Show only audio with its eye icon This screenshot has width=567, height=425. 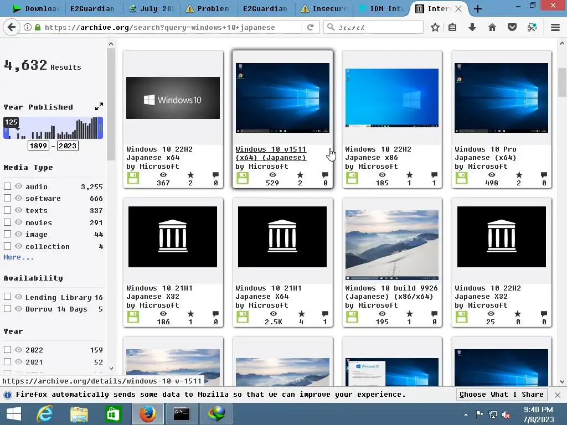tap(18, 186)
